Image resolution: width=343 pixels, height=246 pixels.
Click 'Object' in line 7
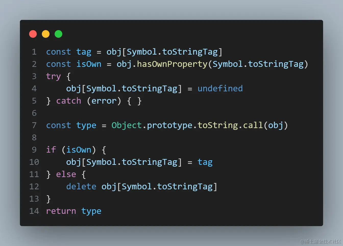pos(127,126)
